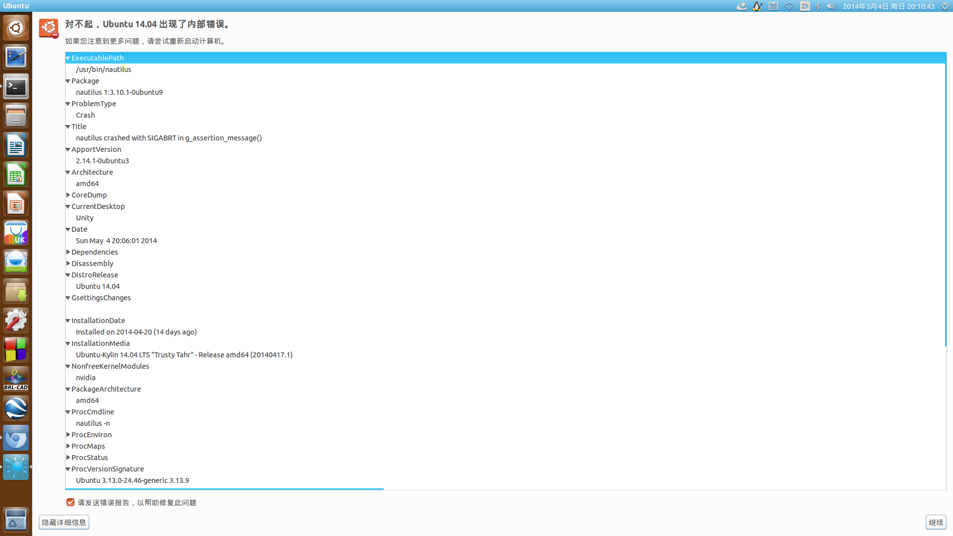Collapse the ExecutablePath row
The width and height of the screenshot is (953, 536).
[68, 58]
